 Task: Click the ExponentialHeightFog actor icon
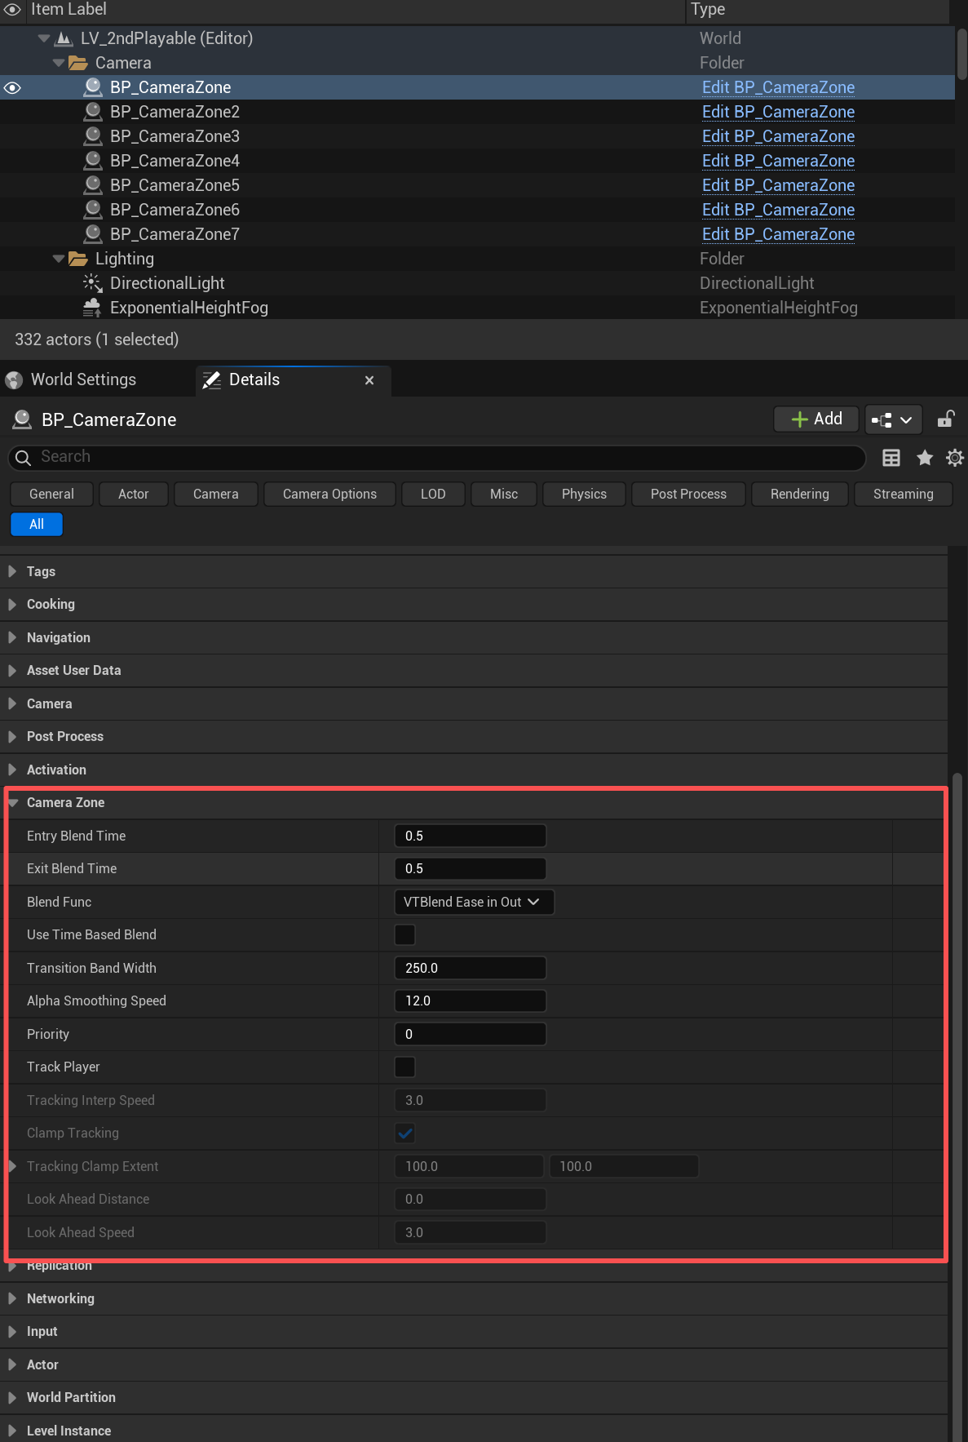click(x=92, y=308)
